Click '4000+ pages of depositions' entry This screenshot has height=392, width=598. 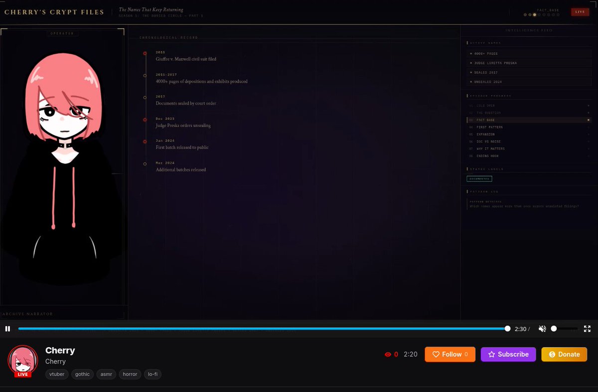(201, 81)
